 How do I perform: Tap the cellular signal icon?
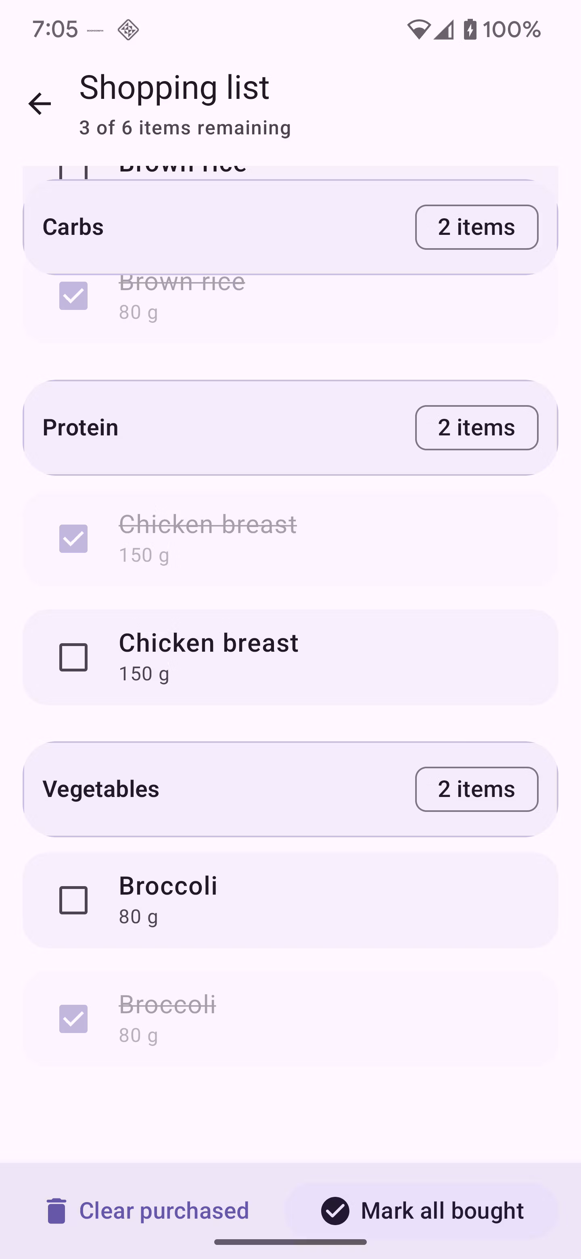[x=444, y=30]
